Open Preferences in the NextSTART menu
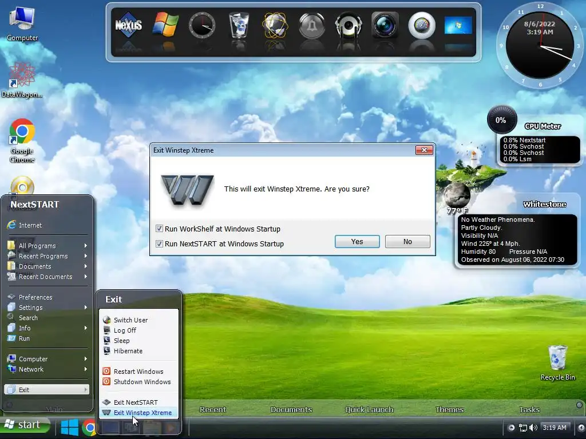 click(47, 297)
